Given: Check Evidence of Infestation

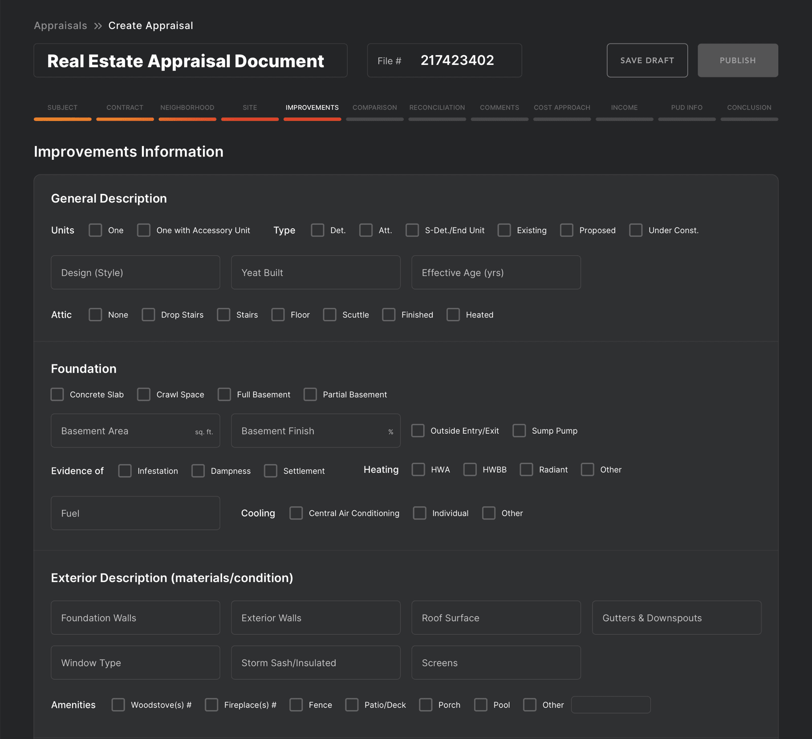Looking at the screenshot, I should [x=125, y=471].
